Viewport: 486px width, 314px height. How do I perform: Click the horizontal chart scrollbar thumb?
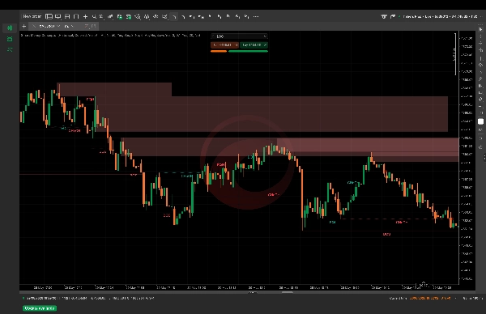(x=288, y=291)
